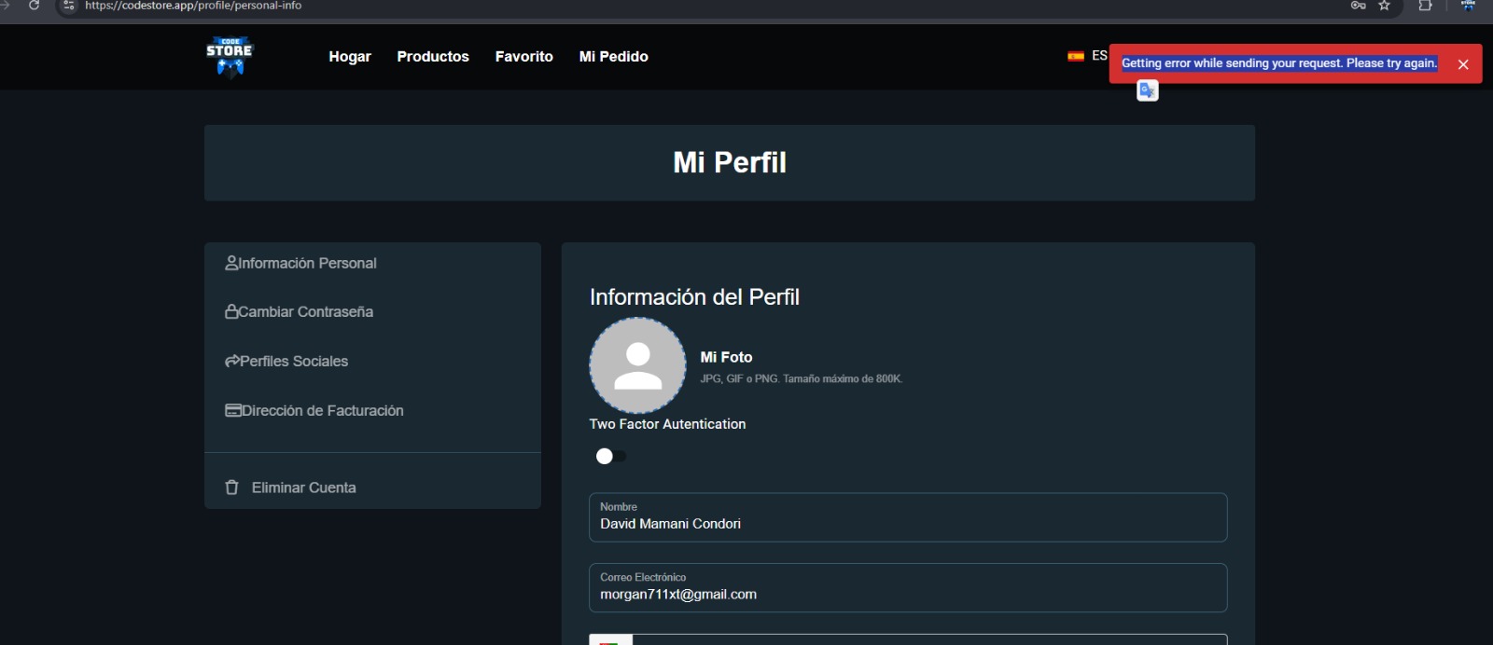Open Perfiles Sociales section

pyautogui.click(x=286, y=362)
